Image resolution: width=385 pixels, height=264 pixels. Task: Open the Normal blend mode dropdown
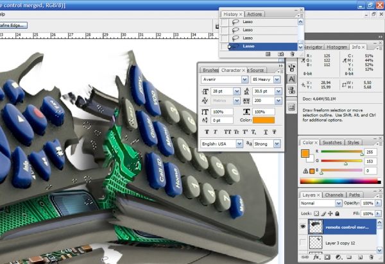click(339, 203)
